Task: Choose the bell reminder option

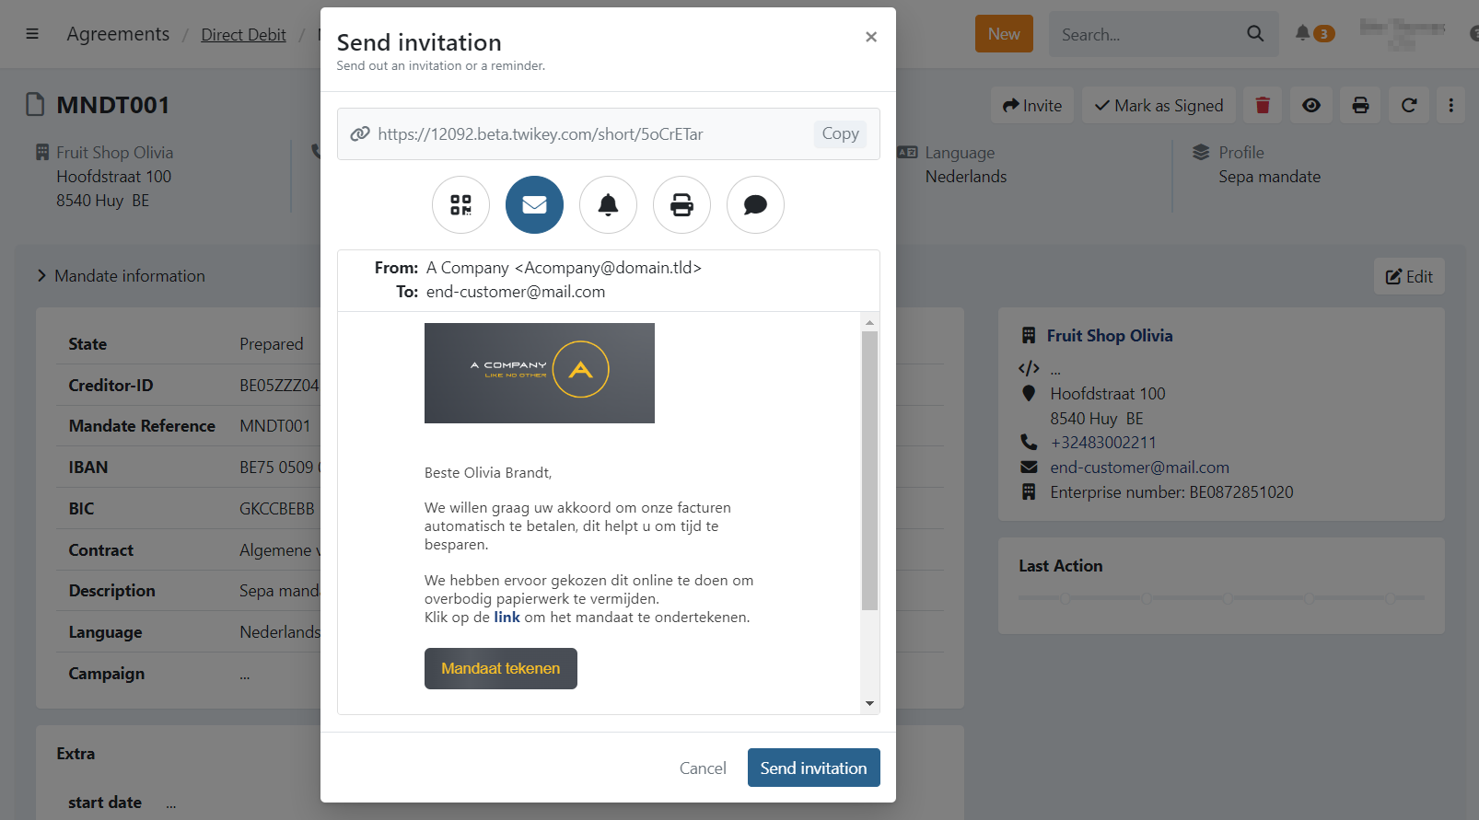Action: (608, 204)
